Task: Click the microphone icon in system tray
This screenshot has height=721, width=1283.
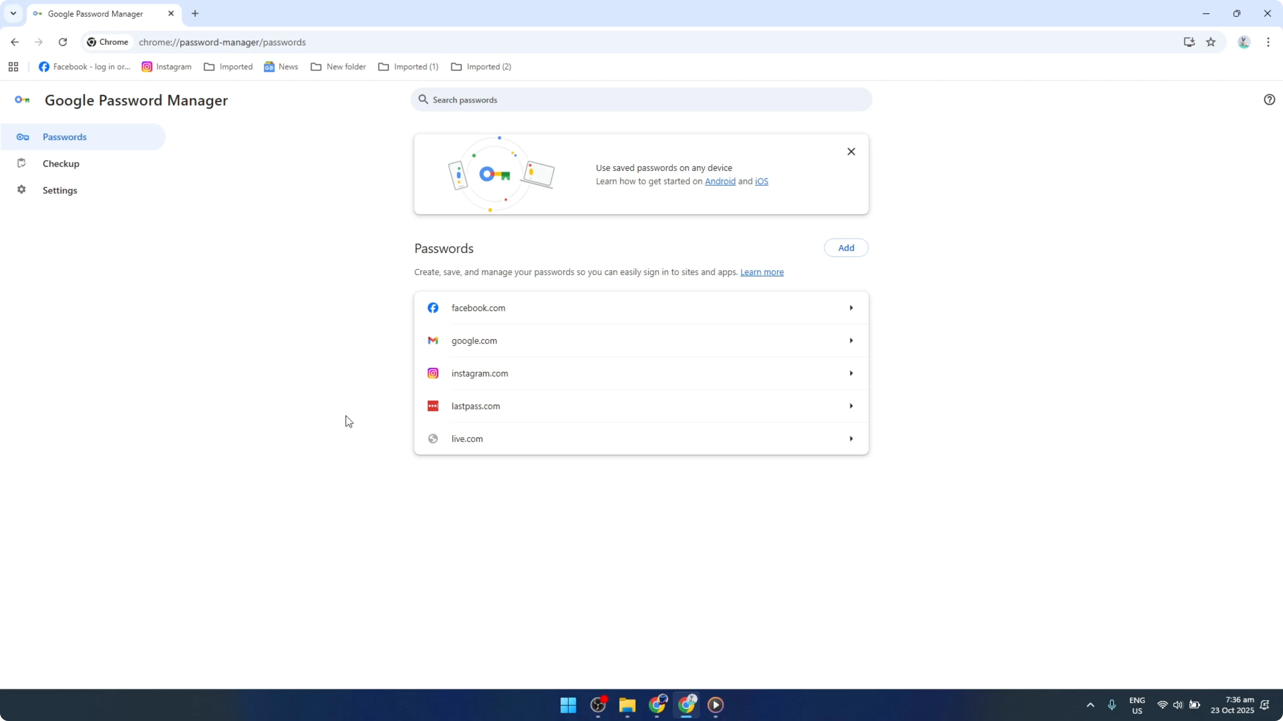Action: pyautogui.click(x=1112, y=705)
